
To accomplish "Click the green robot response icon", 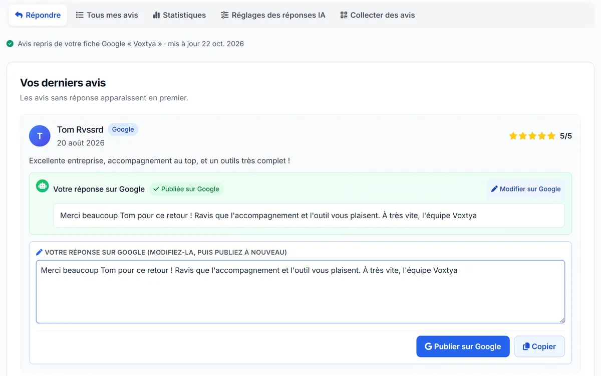I will coord(43,186).
